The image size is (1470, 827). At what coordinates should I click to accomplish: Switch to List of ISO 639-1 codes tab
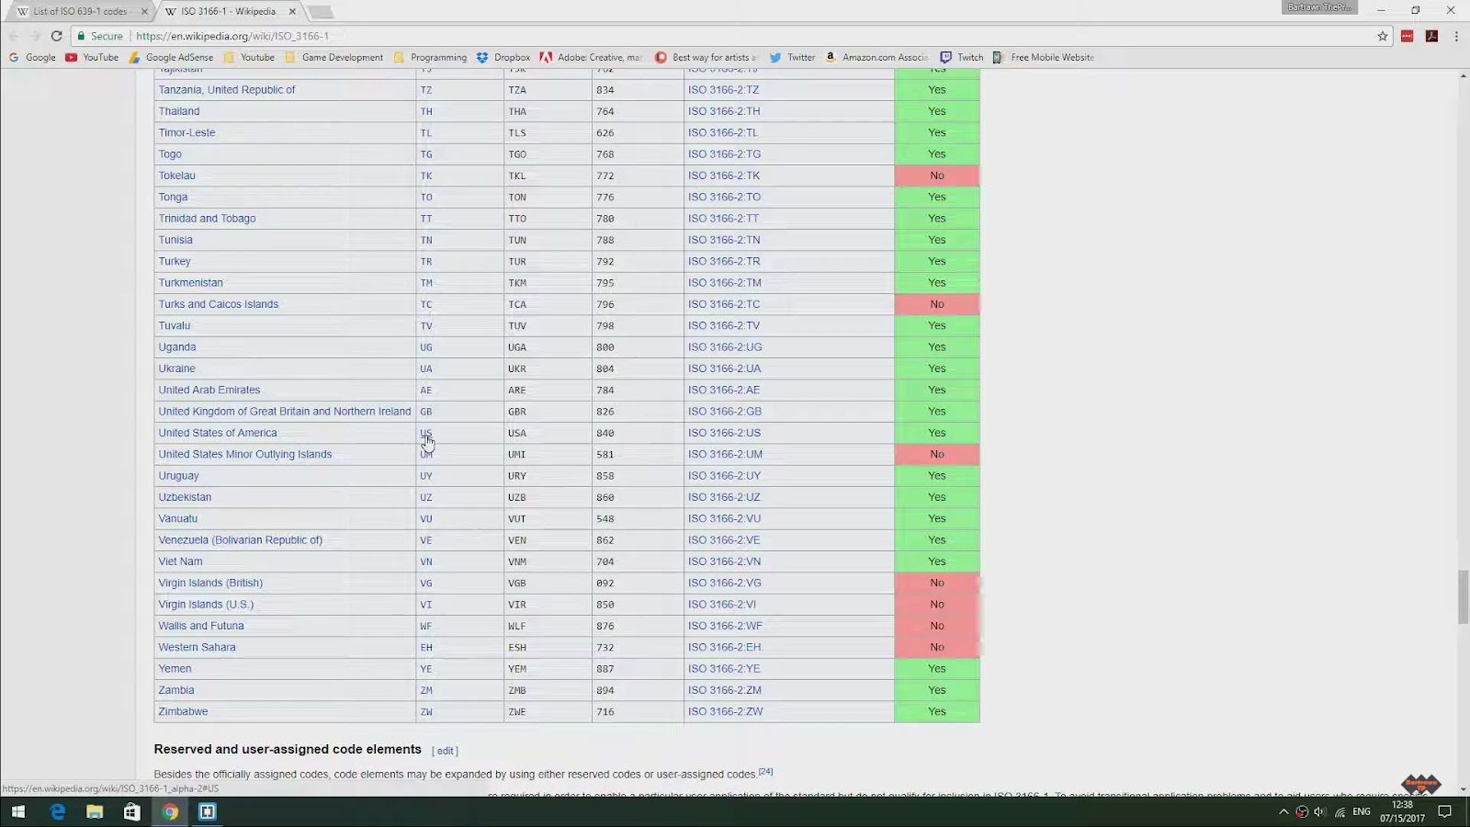pyautogui.click(x=80, y=11)
